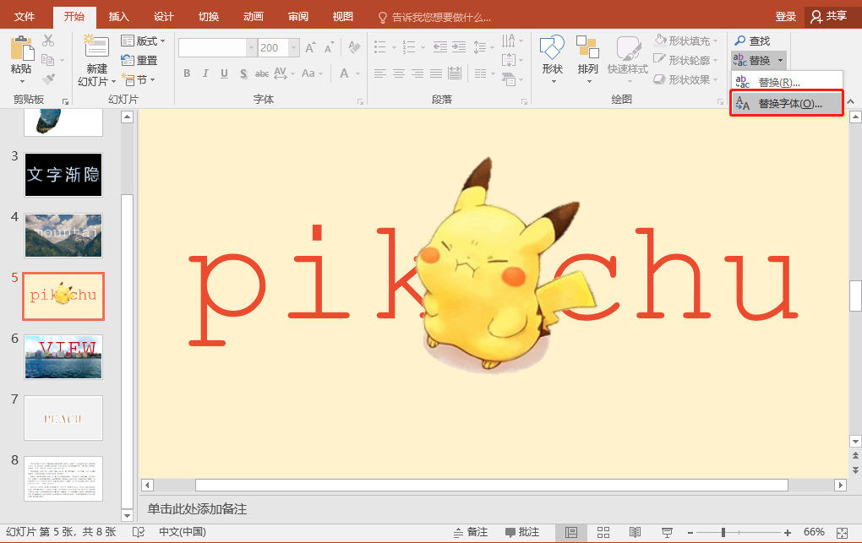
Task: Toggle Italic formatting
Action: 205,73
